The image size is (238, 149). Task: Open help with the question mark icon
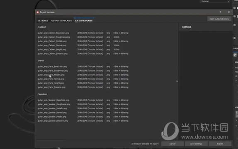(x=221, y=12)
